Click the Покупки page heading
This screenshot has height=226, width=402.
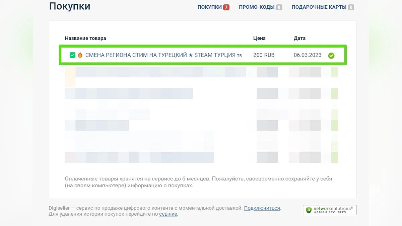[70, 6]
